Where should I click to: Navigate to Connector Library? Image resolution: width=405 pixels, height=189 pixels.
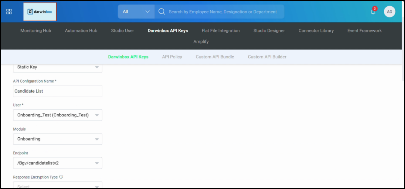tap(316, 31)
